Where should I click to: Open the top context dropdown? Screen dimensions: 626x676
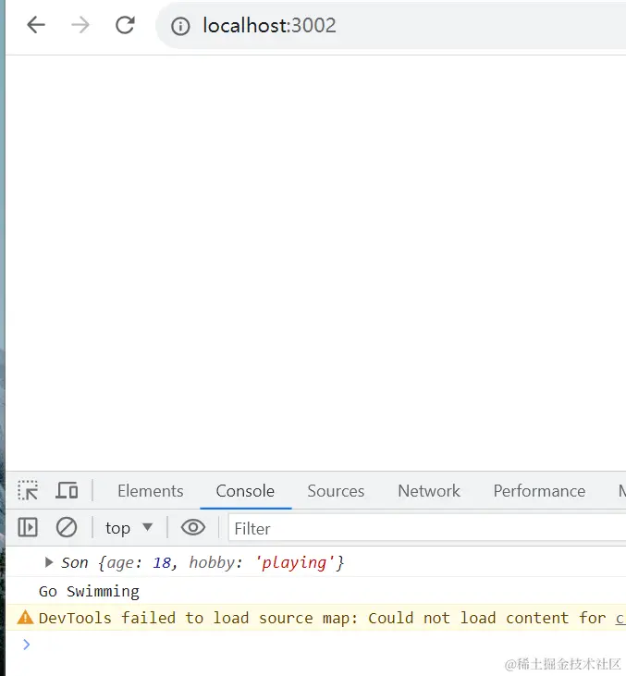coord(129,528)
